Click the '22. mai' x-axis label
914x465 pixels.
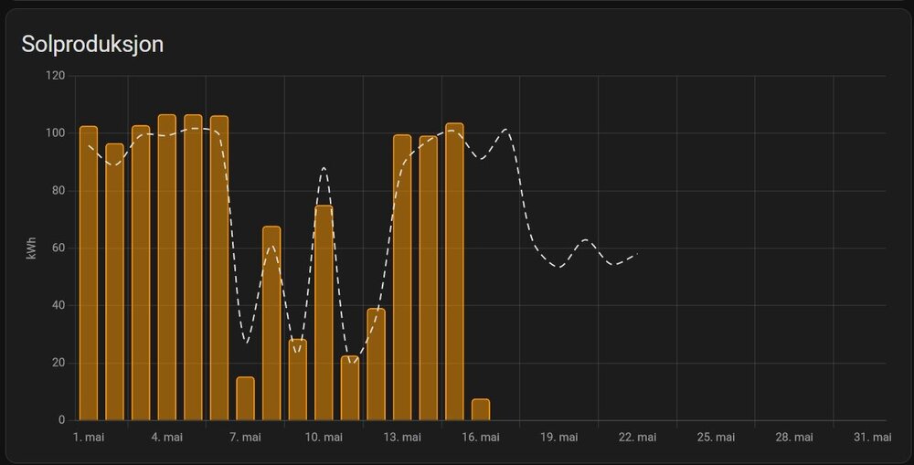pos(637,438)
